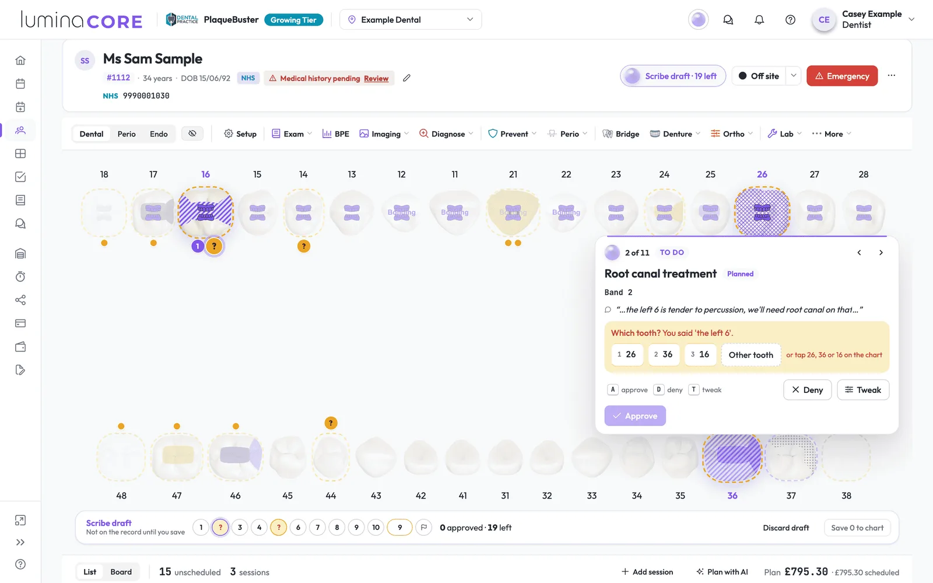
Task: Open notifications bell icon
Action: (759, 20)
